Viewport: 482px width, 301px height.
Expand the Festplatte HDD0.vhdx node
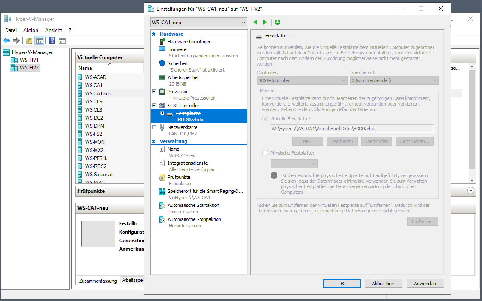pos(163,113)
